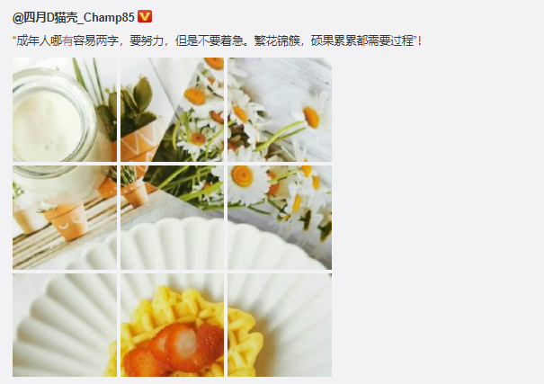The image size is (544, 384).
Task: View the center thumbnail with plate edge
Action: [172, 218]
